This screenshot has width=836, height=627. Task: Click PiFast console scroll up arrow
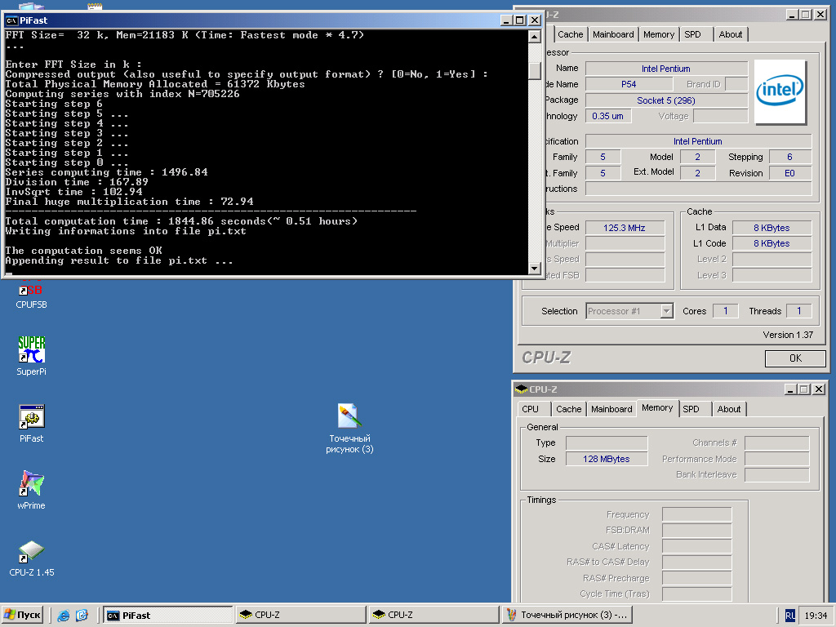tap(534, 36)
